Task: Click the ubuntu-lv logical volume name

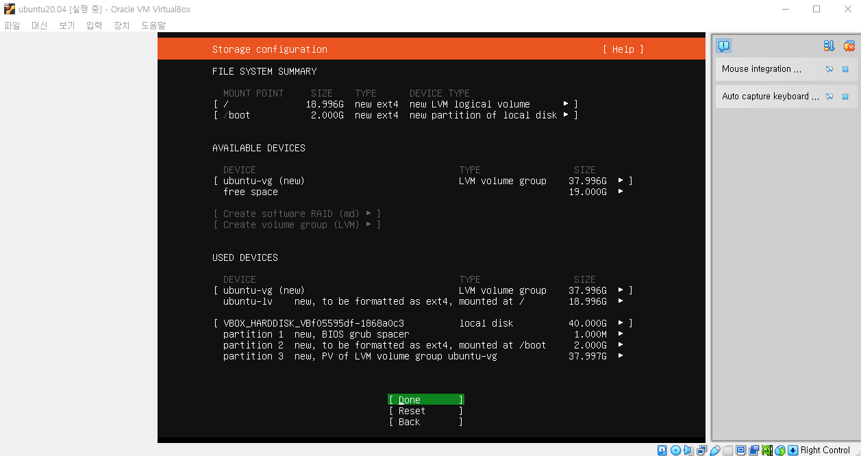Action: [248, 301]
